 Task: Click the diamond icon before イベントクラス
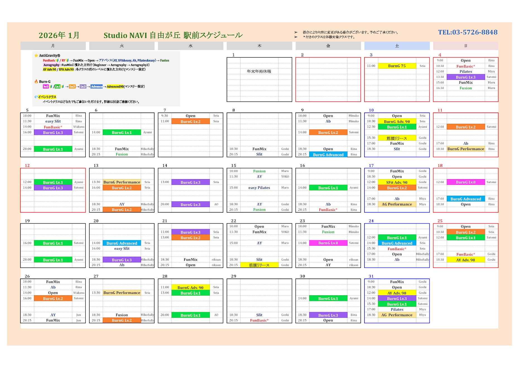36,97
